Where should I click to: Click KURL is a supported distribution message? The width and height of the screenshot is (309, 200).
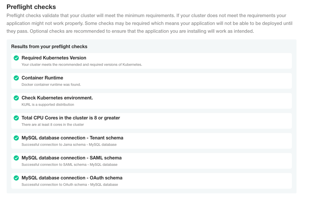tap(48, 105)
